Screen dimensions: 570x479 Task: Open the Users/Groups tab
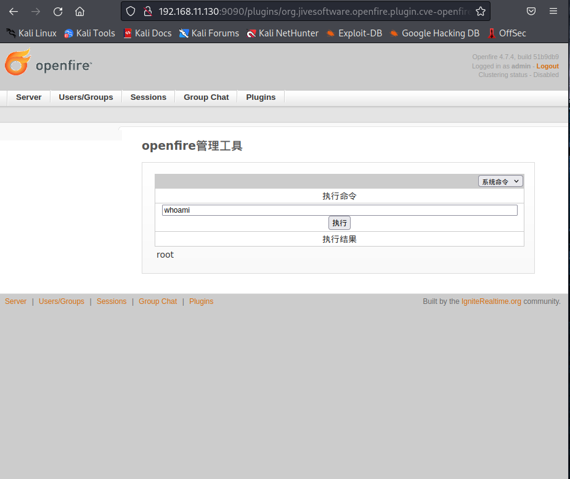tap(86, 97)
